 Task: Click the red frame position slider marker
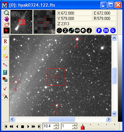point(83,127)
